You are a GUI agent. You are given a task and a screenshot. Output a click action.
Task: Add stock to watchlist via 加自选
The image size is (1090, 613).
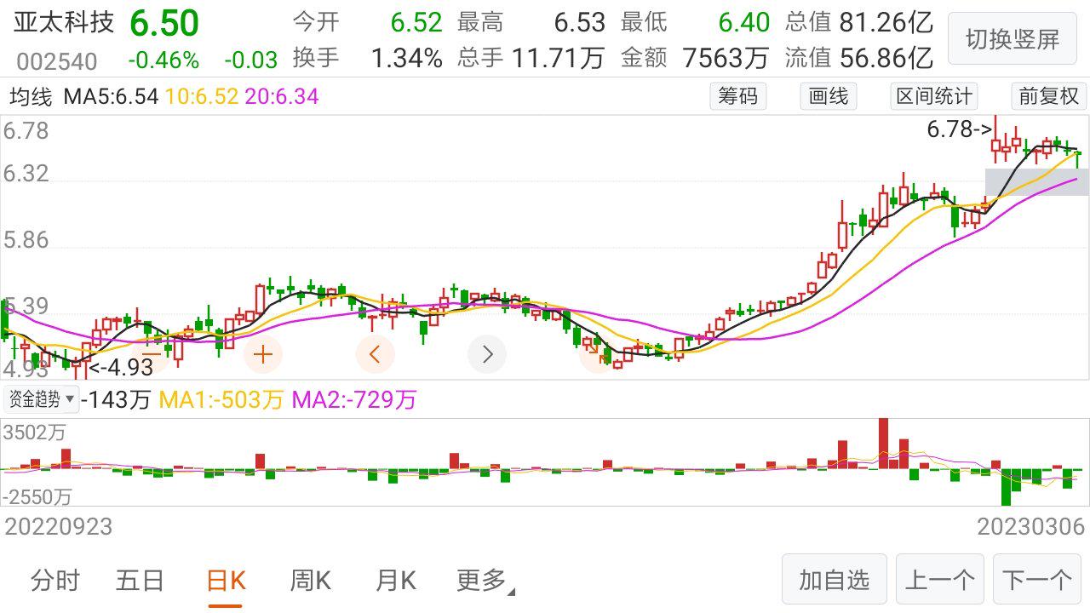coord(834,579)
